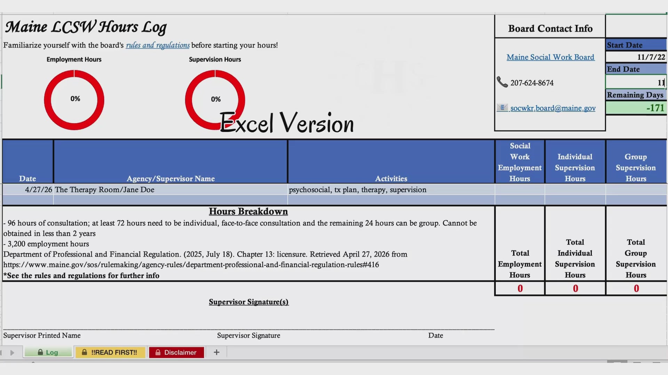The image size is (668, 375).
Task: Switch to the Disclaimer sheet tab
Action: click(176, 352)
